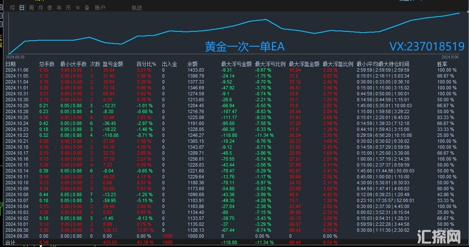Open the 季 quarterly tab
This screenshot has width=469, height=247.
coord(50,8)
